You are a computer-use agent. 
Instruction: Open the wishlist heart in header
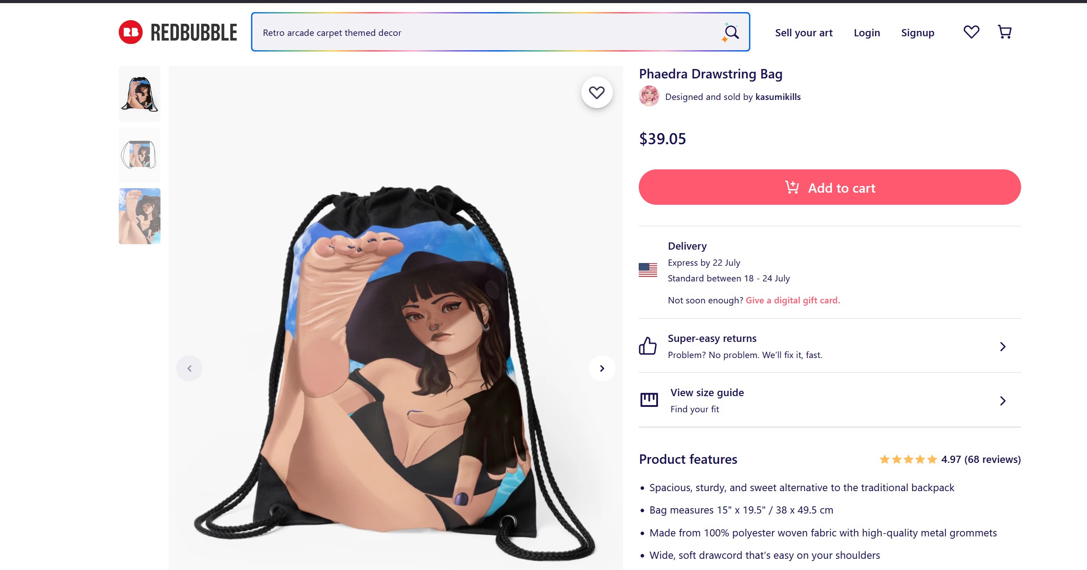(971, 32)
